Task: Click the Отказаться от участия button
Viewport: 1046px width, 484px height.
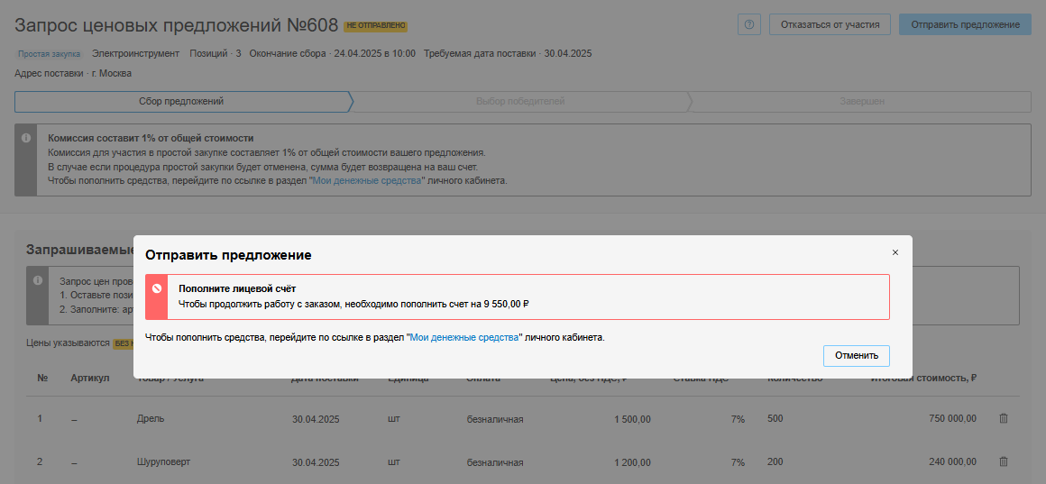Action: point(830,24)
